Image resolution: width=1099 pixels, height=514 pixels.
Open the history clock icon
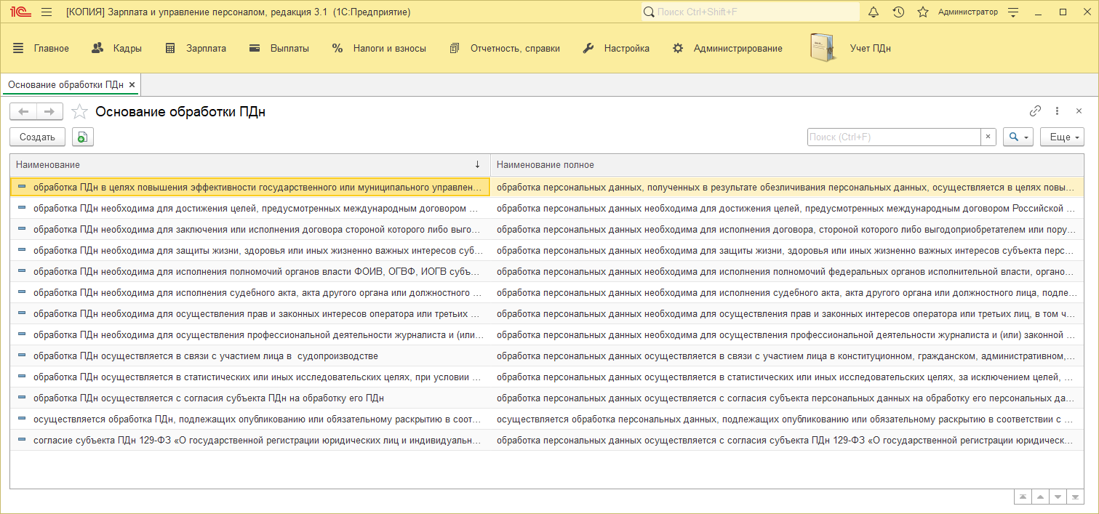898,12
